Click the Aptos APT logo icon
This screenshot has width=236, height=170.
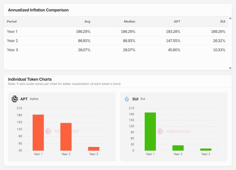15,99
